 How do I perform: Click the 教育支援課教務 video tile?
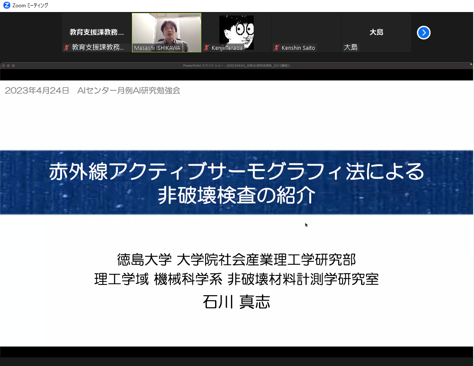click(95, 30)
